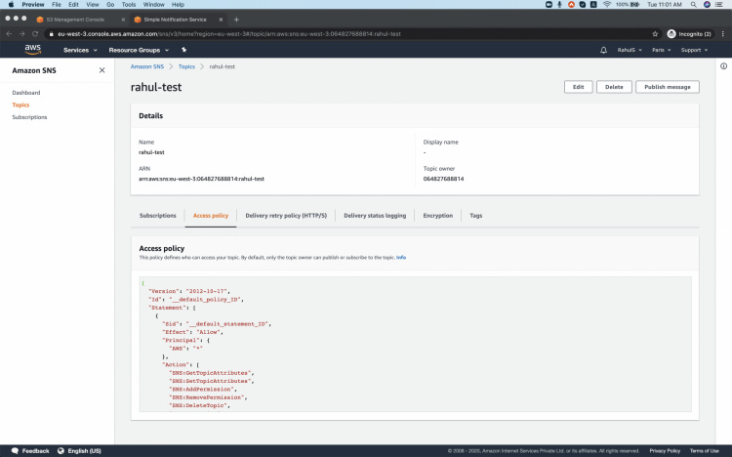
Task: Expand the Services dropdown menu
Action: (x=78, y=50)
